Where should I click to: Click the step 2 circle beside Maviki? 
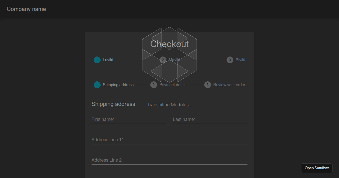[163, 60]
